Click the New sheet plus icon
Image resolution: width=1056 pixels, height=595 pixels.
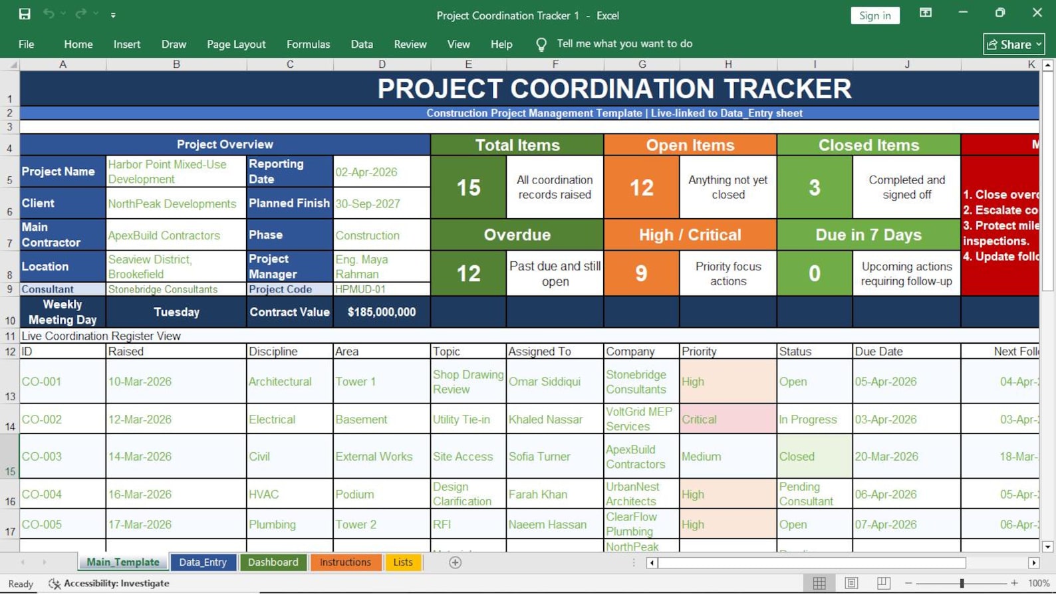pos(455,563)
